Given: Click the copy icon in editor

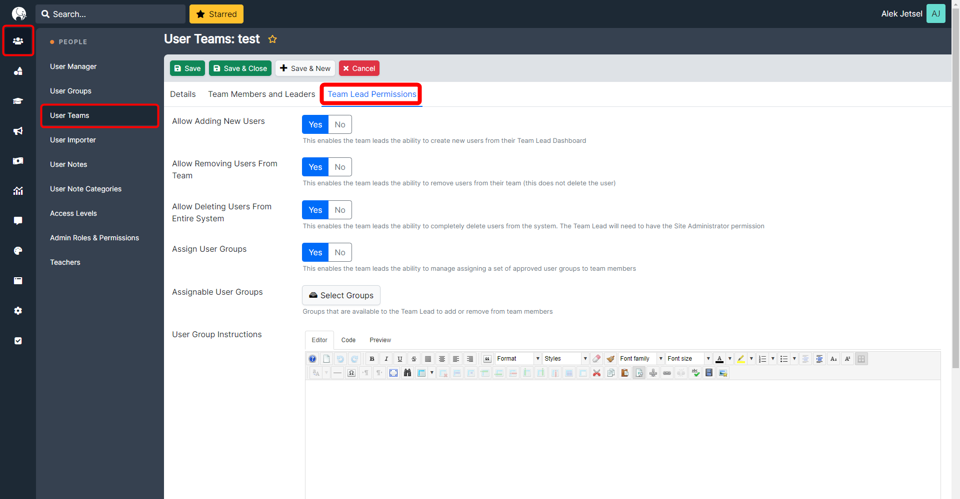Looking at the screenshot, I should tap(611, 373).
